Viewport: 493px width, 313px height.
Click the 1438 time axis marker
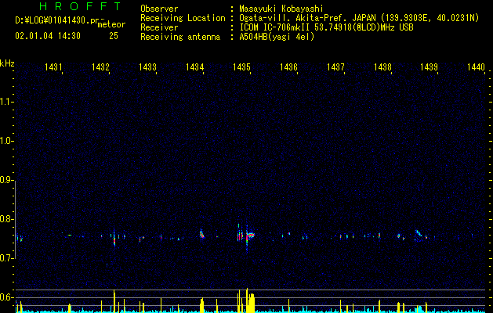coord(382,67)
